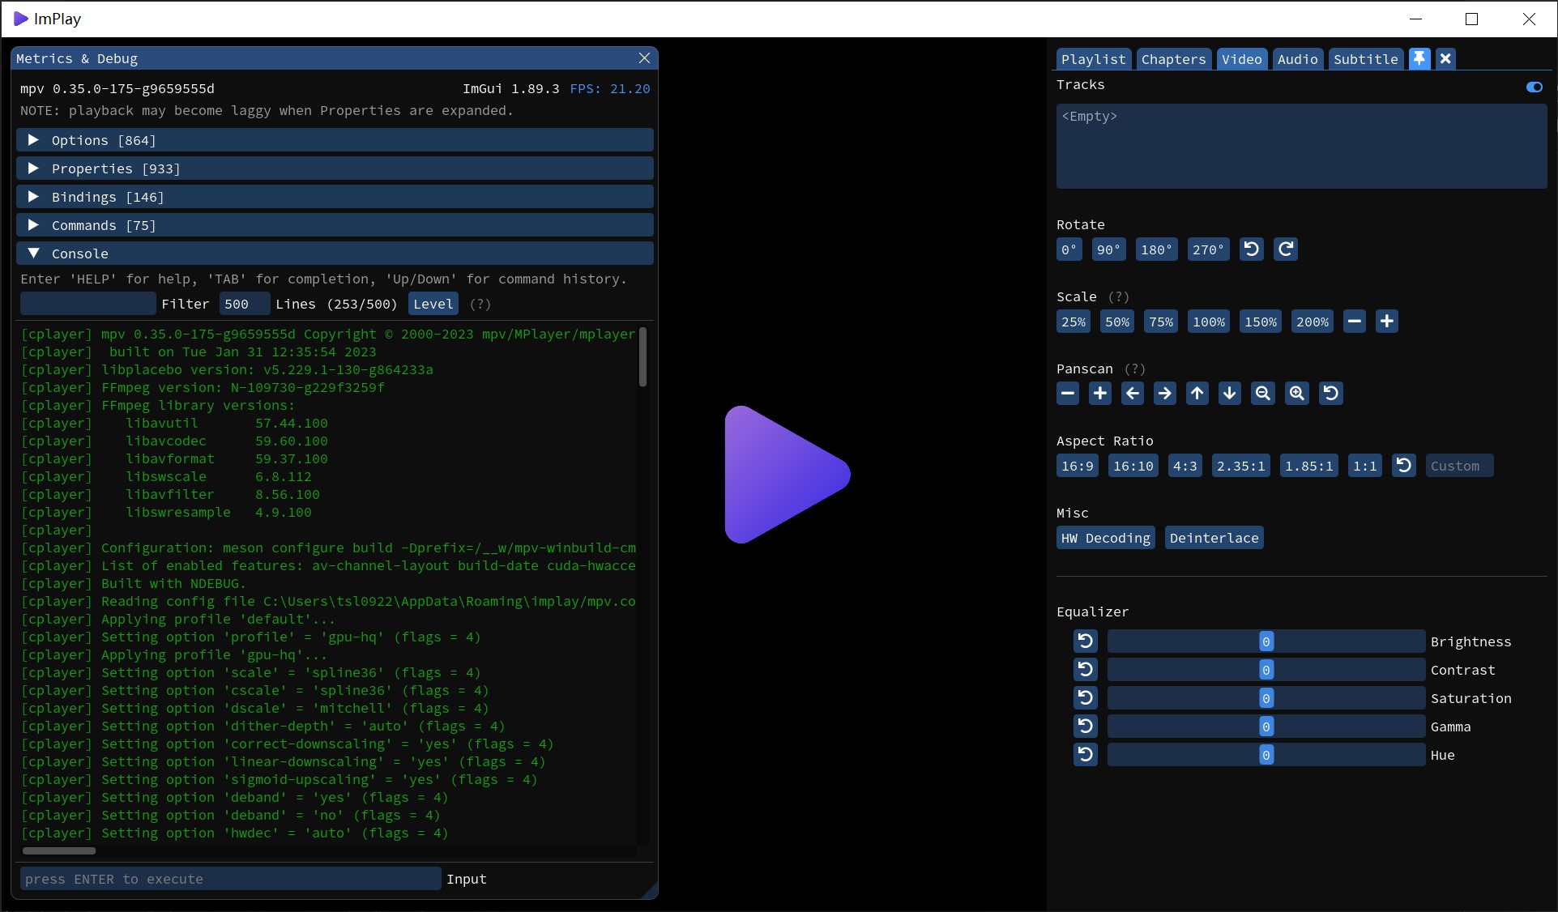
Task: Click the pin icon beside Subtitle tab
Action: click(1419, 59)
